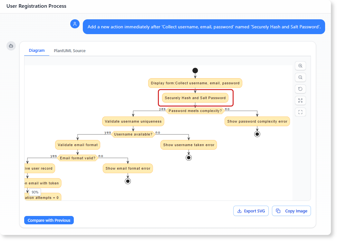The width and height of the screenshot is (338, 243).
Task: Click 'Show password complexity error' node
Action: 257,121
